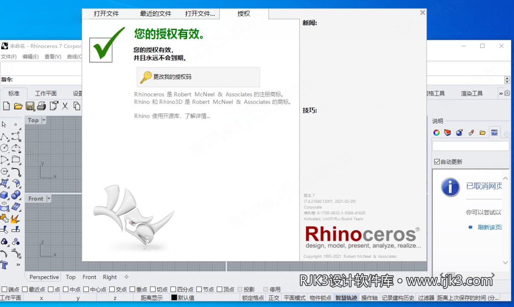Open the render sphere panel icon
514x307 pixels.
click(x=459, y=132)
